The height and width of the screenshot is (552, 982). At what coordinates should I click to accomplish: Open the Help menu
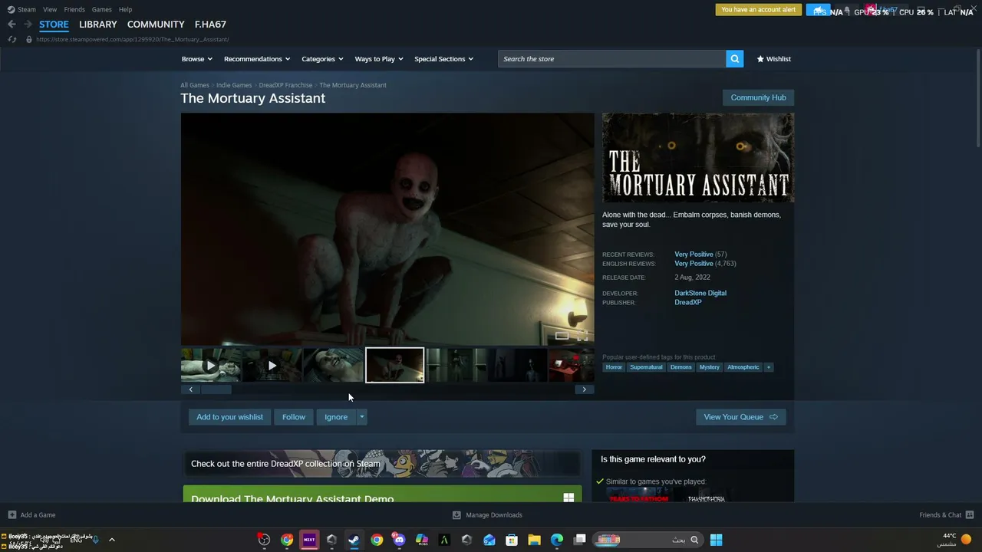[x=125, y=9]
